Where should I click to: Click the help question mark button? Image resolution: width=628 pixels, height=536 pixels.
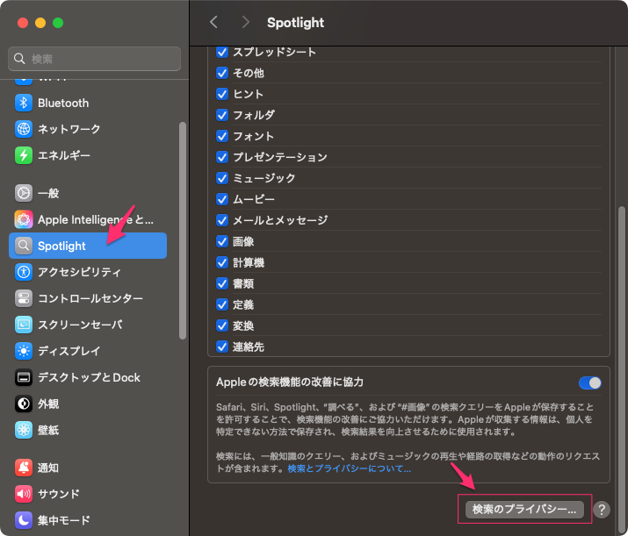point(602,510)
